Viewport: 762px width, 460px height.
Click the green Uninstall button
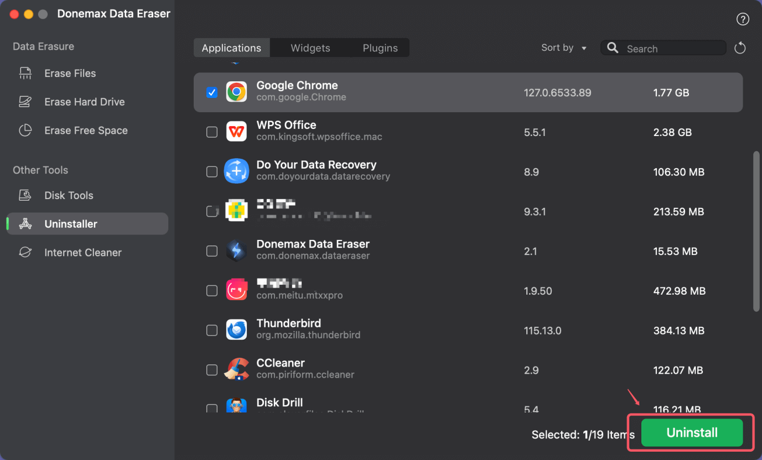tap(691, 432)
